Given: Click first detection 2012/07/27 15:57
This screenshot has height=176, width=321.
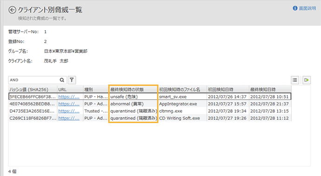Looking at the screenshot, I should [227, 104].
